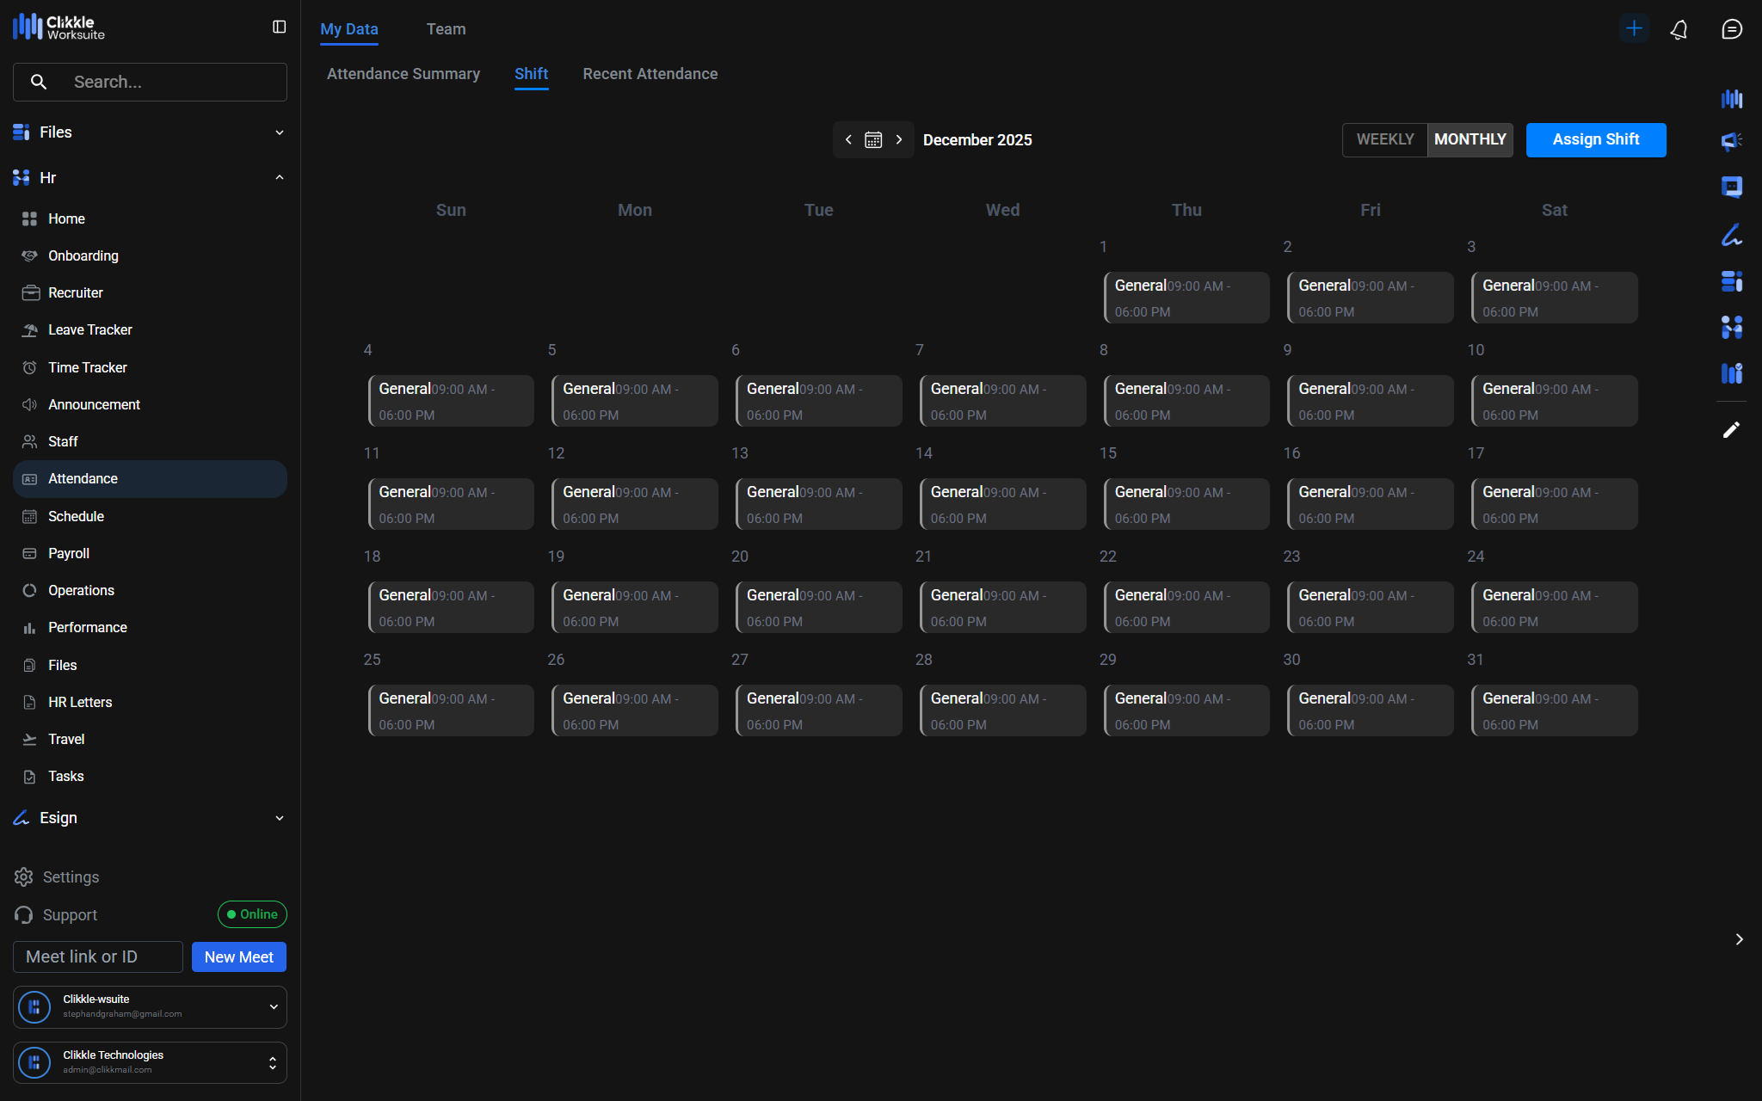Open the calendar date picker icon
1762x1101 pixels.
click(x=873, y=139)
